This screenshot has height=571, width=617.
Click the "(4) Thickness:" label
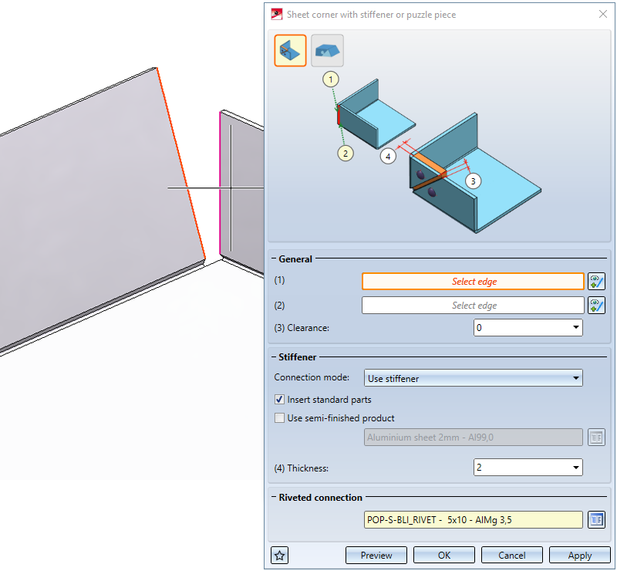pos(301,468)
